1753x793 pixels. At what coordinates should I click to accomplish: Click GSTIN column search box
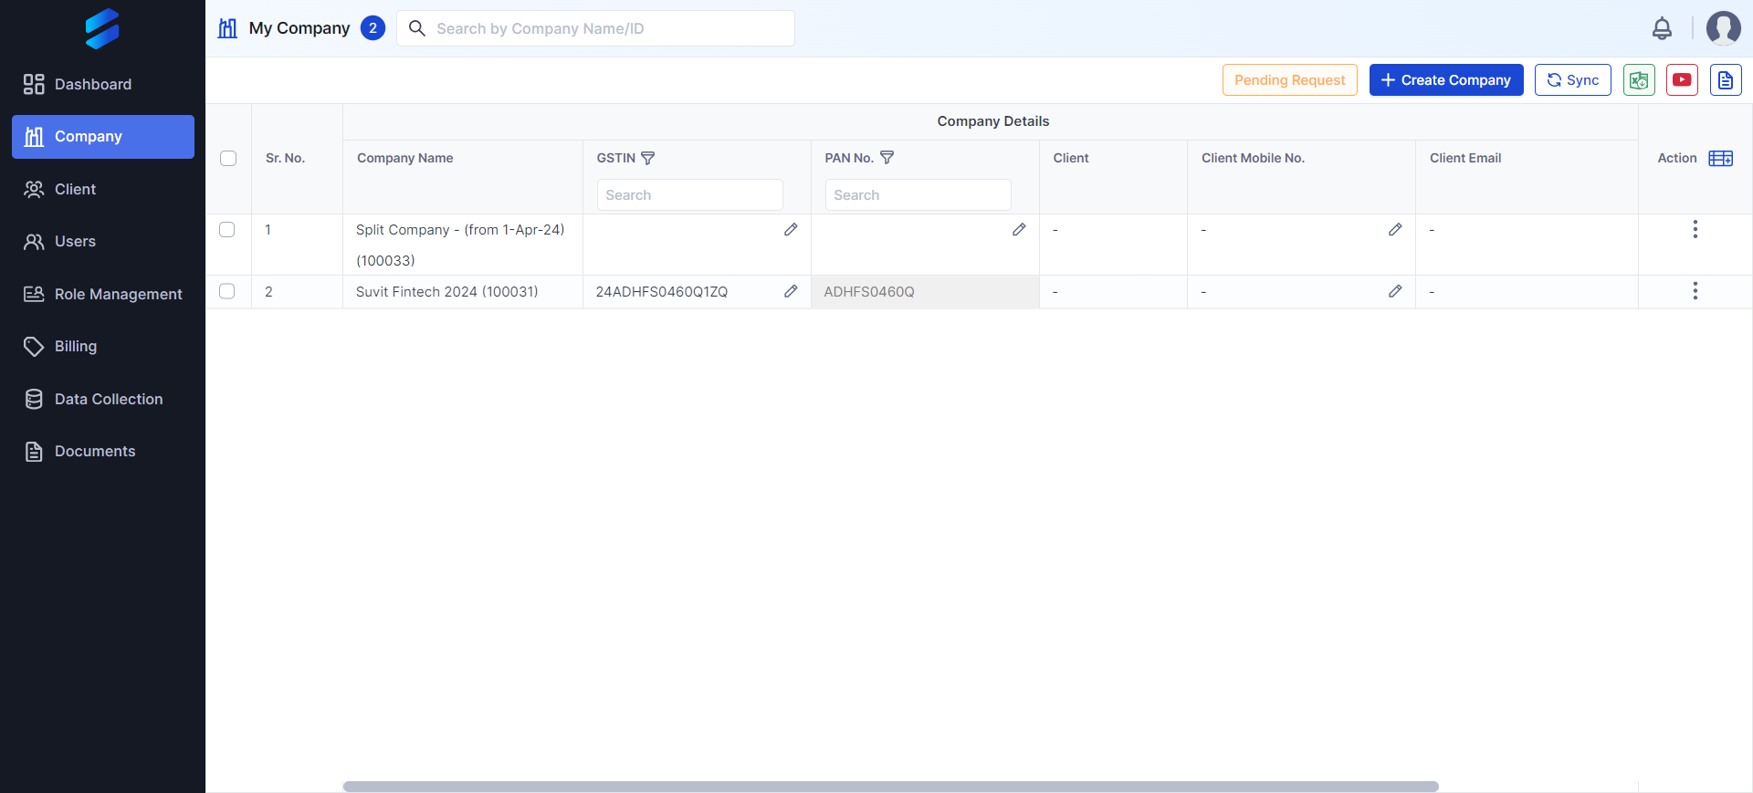click(689, 195)
